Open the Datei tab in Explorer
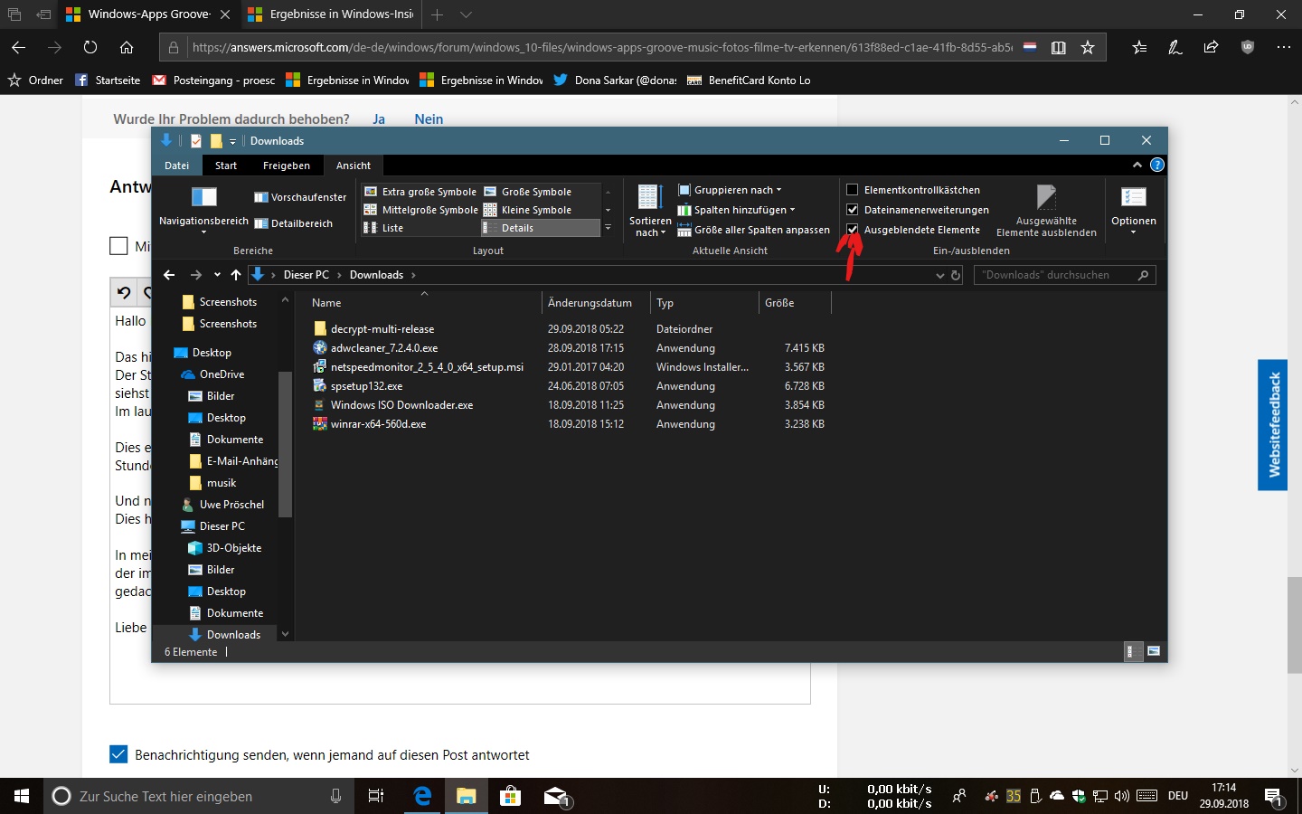The width and height of the screenshot is (1302, 814). pyautogui.click(x=177, y=166)
